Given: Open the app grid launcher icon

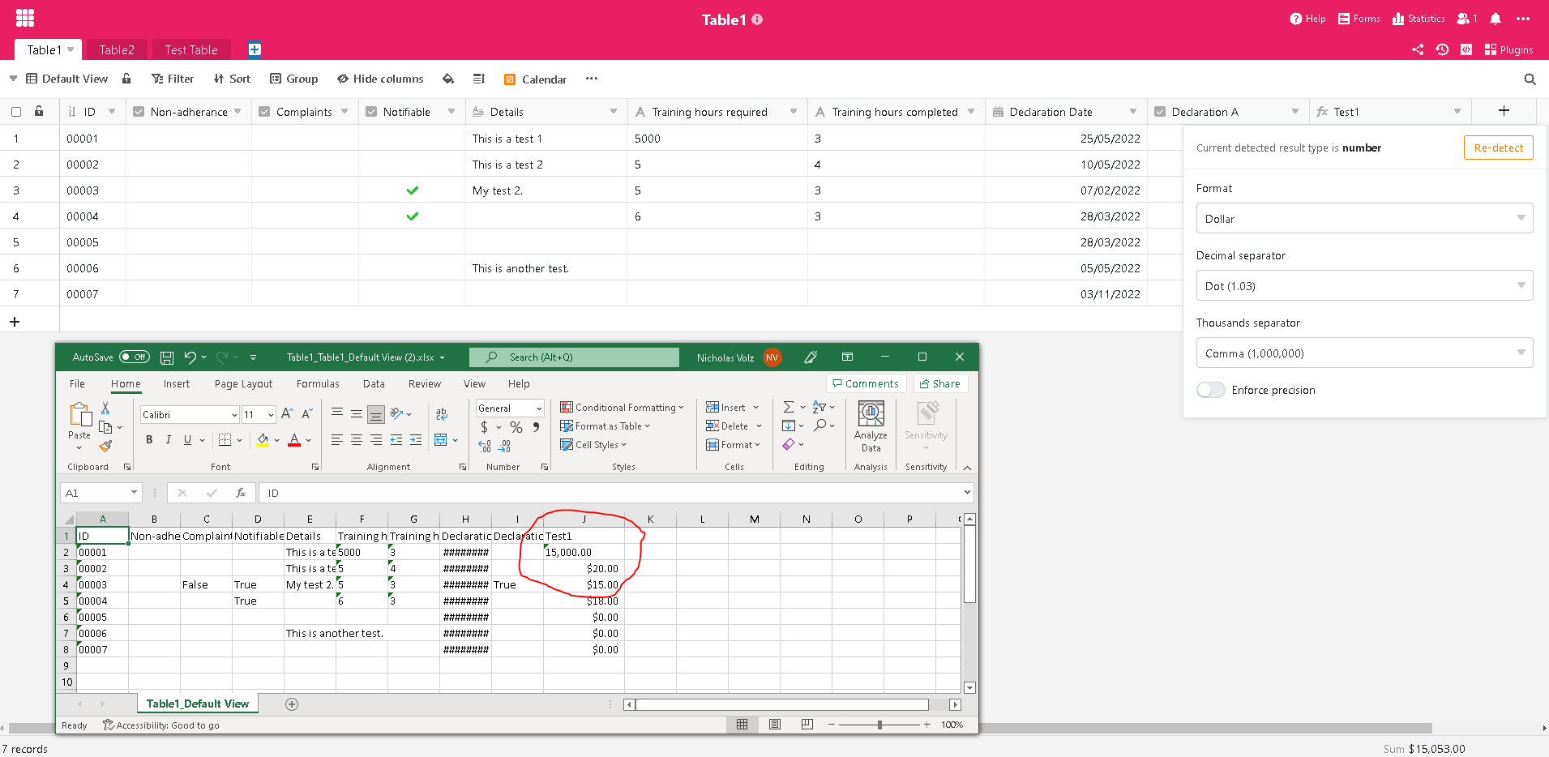Looking at the screenshot, I should pyautogui.click(x=25, y=18).
